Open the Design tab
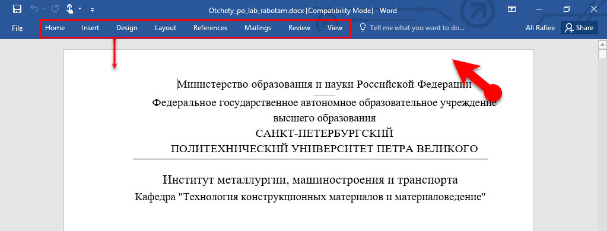This screenshot has height=231, width=607. tap(127, 28)
